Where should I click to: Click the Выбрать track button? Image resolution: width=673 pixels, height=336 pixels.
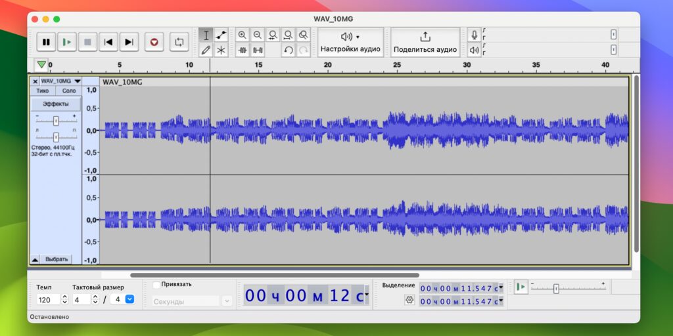point(57,259)
